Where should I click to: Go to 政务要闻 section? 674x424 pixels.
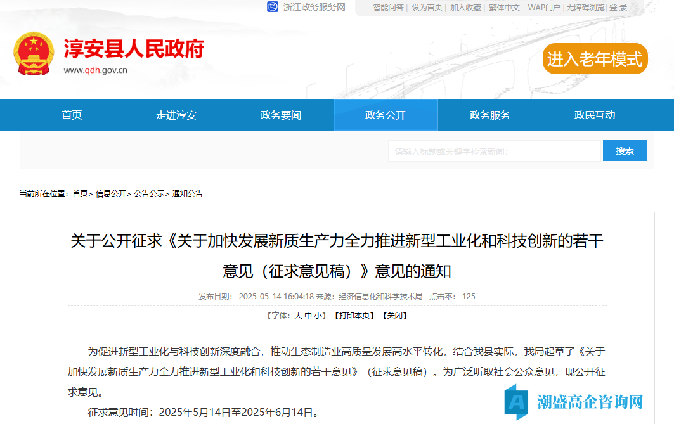(x=281, y=115)
